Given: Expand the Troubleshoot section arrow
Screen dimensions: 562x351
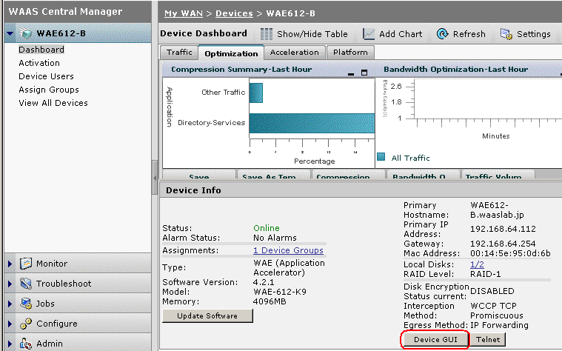Looking at the screenshot, I should pyautogui.click(x=10, y=284).
